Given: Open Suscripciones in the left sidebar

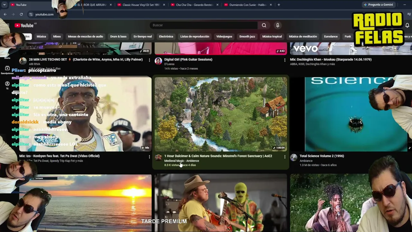Looking at the screenshot, I should [7, 70].
